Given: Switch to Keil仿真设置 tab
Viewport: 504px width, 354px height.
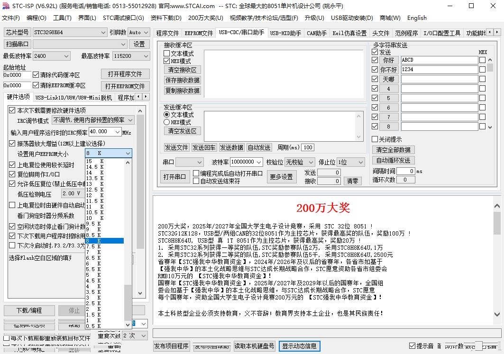Looking at the screenshot, I should pos(349,33).
